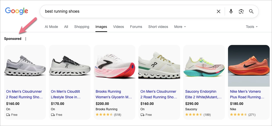This screenshot has height=126, width=272.
Task: Open the Short videos tab
Action: pyautogui.click(x=158, y=27)
